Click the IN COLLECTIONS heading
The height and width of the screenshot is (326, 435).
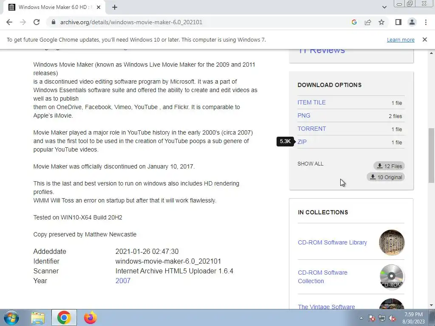323,212
